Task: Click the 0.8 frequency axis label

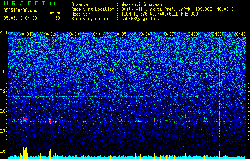Action: 4,111
